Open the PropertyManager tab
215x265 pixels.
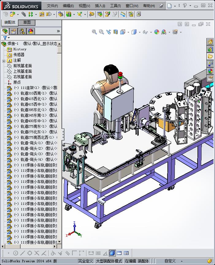pyautogui.click(x=13, y=31)
